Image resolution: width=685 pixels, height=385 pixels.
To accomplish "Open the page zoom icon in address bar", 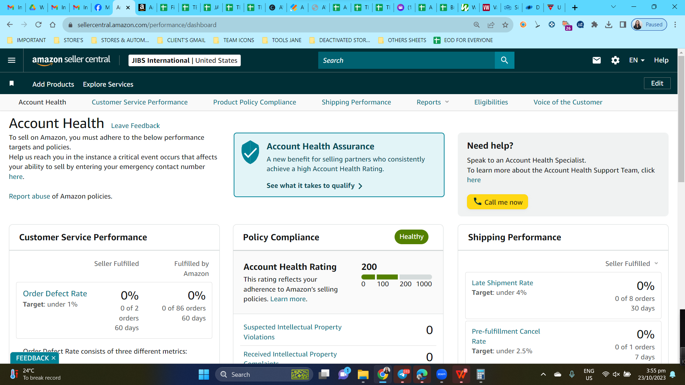I will pos(477,25).
